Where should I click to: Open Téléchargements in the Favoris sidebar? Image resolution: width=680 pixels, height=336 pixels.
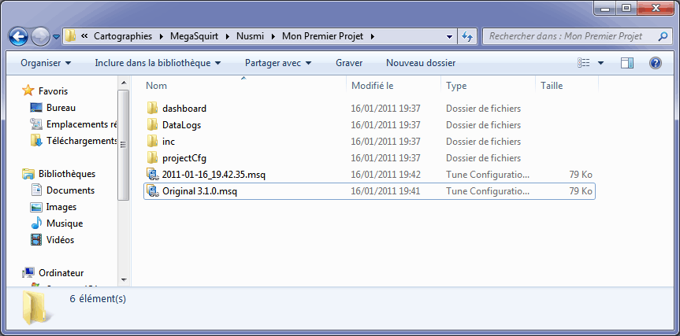point(81,141)
